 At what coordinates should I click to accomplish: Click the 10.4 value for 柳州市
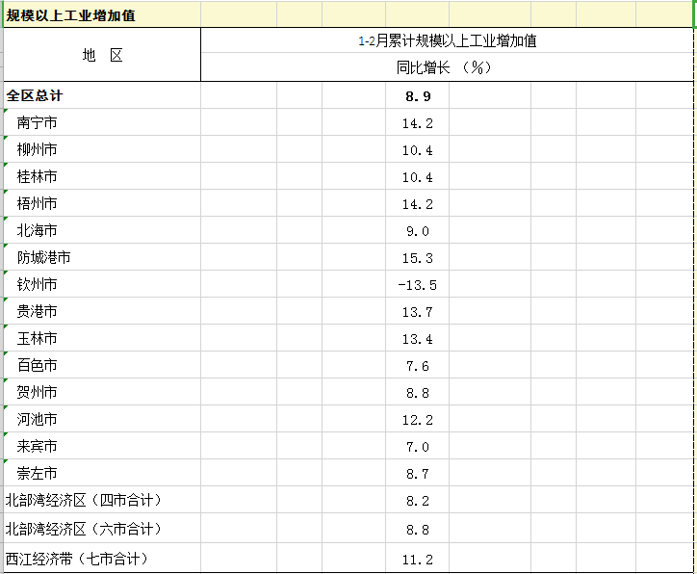[x=418, y=150]
